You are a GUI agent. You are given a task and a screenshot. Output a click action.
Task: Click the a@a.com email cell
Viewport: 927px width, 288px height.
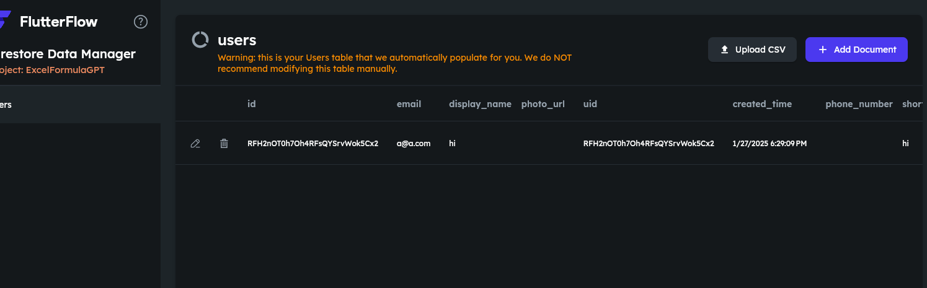tap(414, 144)
